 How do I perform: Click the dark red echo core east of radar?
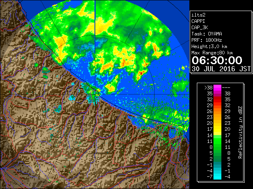141,73
